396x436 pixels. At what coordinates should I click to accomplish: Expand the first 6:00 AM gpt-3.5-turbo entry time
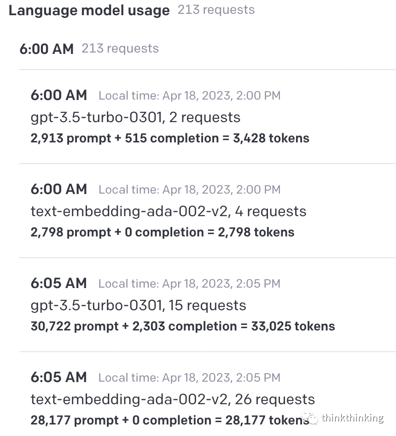pyautogui.click(x=59, y=95)
